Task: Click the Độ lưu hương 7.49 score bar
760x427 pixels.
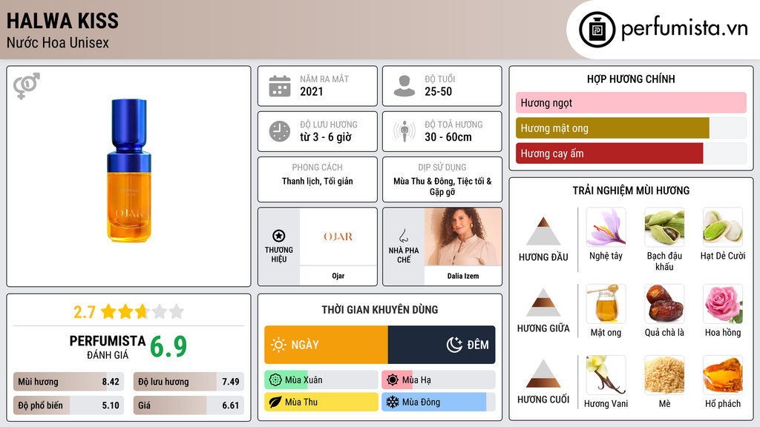Action: pos(189,382)
